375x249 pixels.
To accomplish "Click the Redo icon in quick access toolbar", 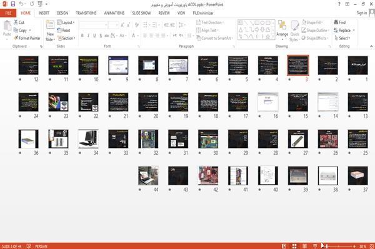I will point(32,4).
